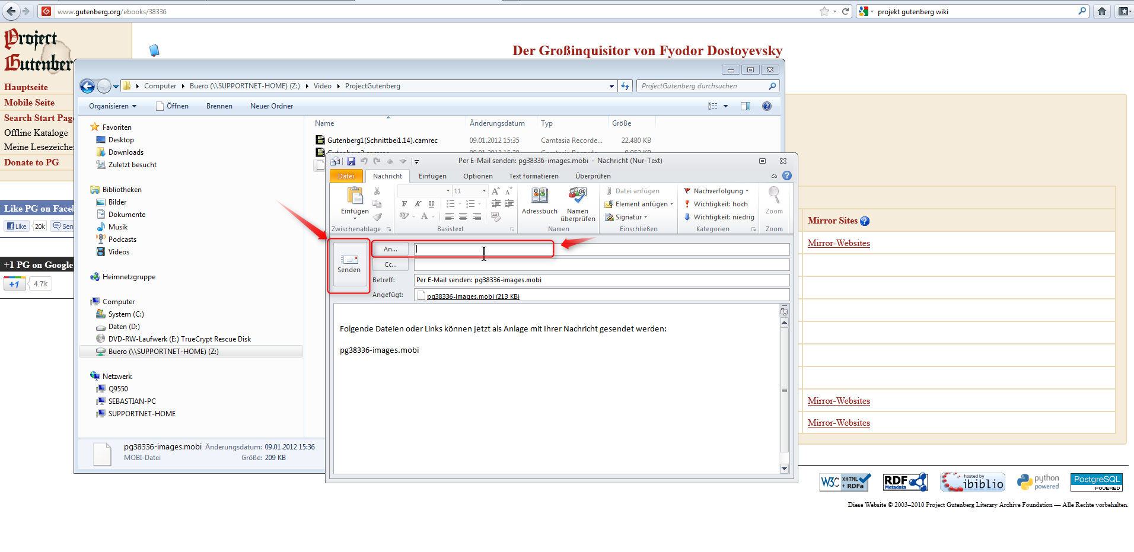
Task: Click the font color A icon
Action: click(424, 216)
